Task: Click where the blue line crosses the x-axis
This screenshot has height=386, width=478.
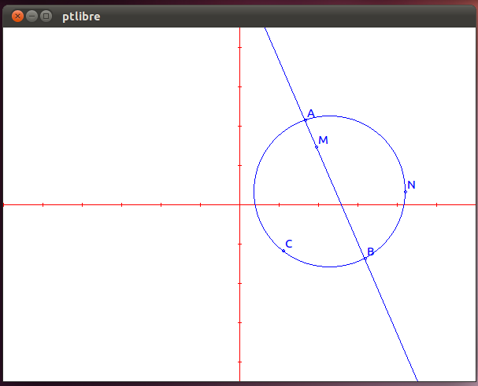Action: pyautogui.click(x=342, y=205)
